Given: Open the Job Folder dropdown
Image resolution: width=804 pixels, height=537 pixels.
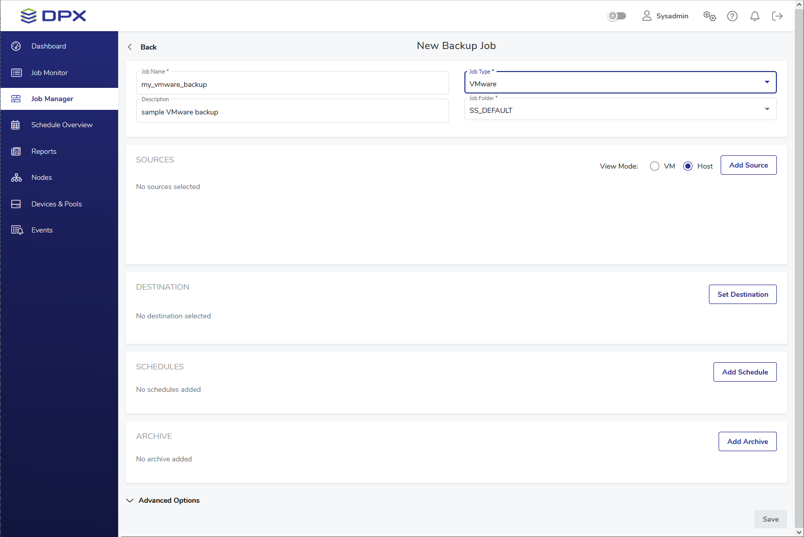Looking at the screenshot, I should [620, 110].
